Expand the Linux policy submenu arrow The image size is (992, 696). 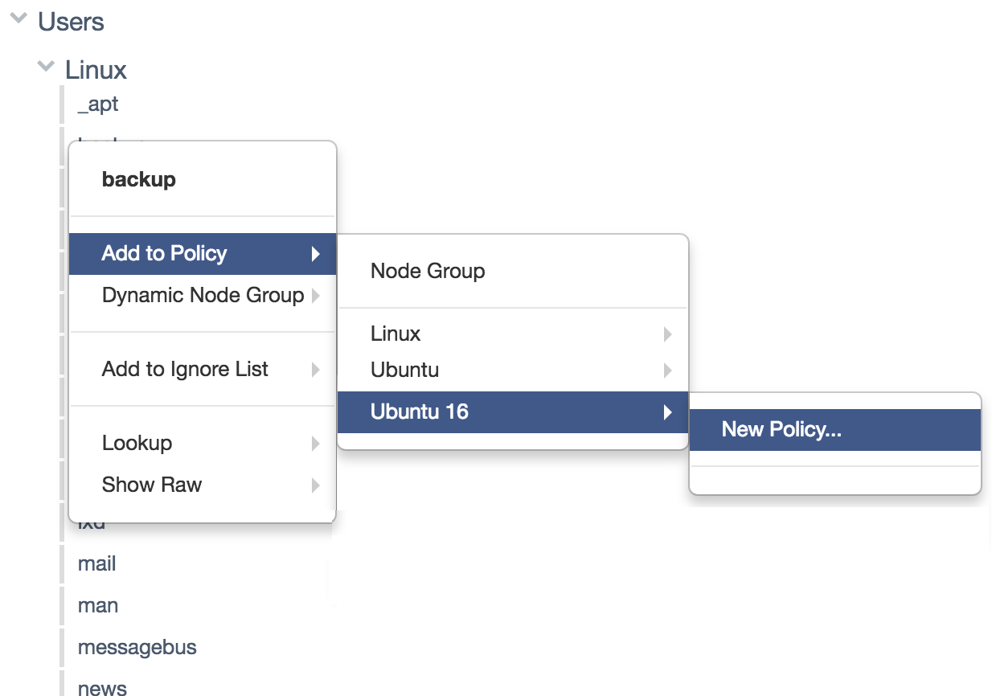pos(668,334)
